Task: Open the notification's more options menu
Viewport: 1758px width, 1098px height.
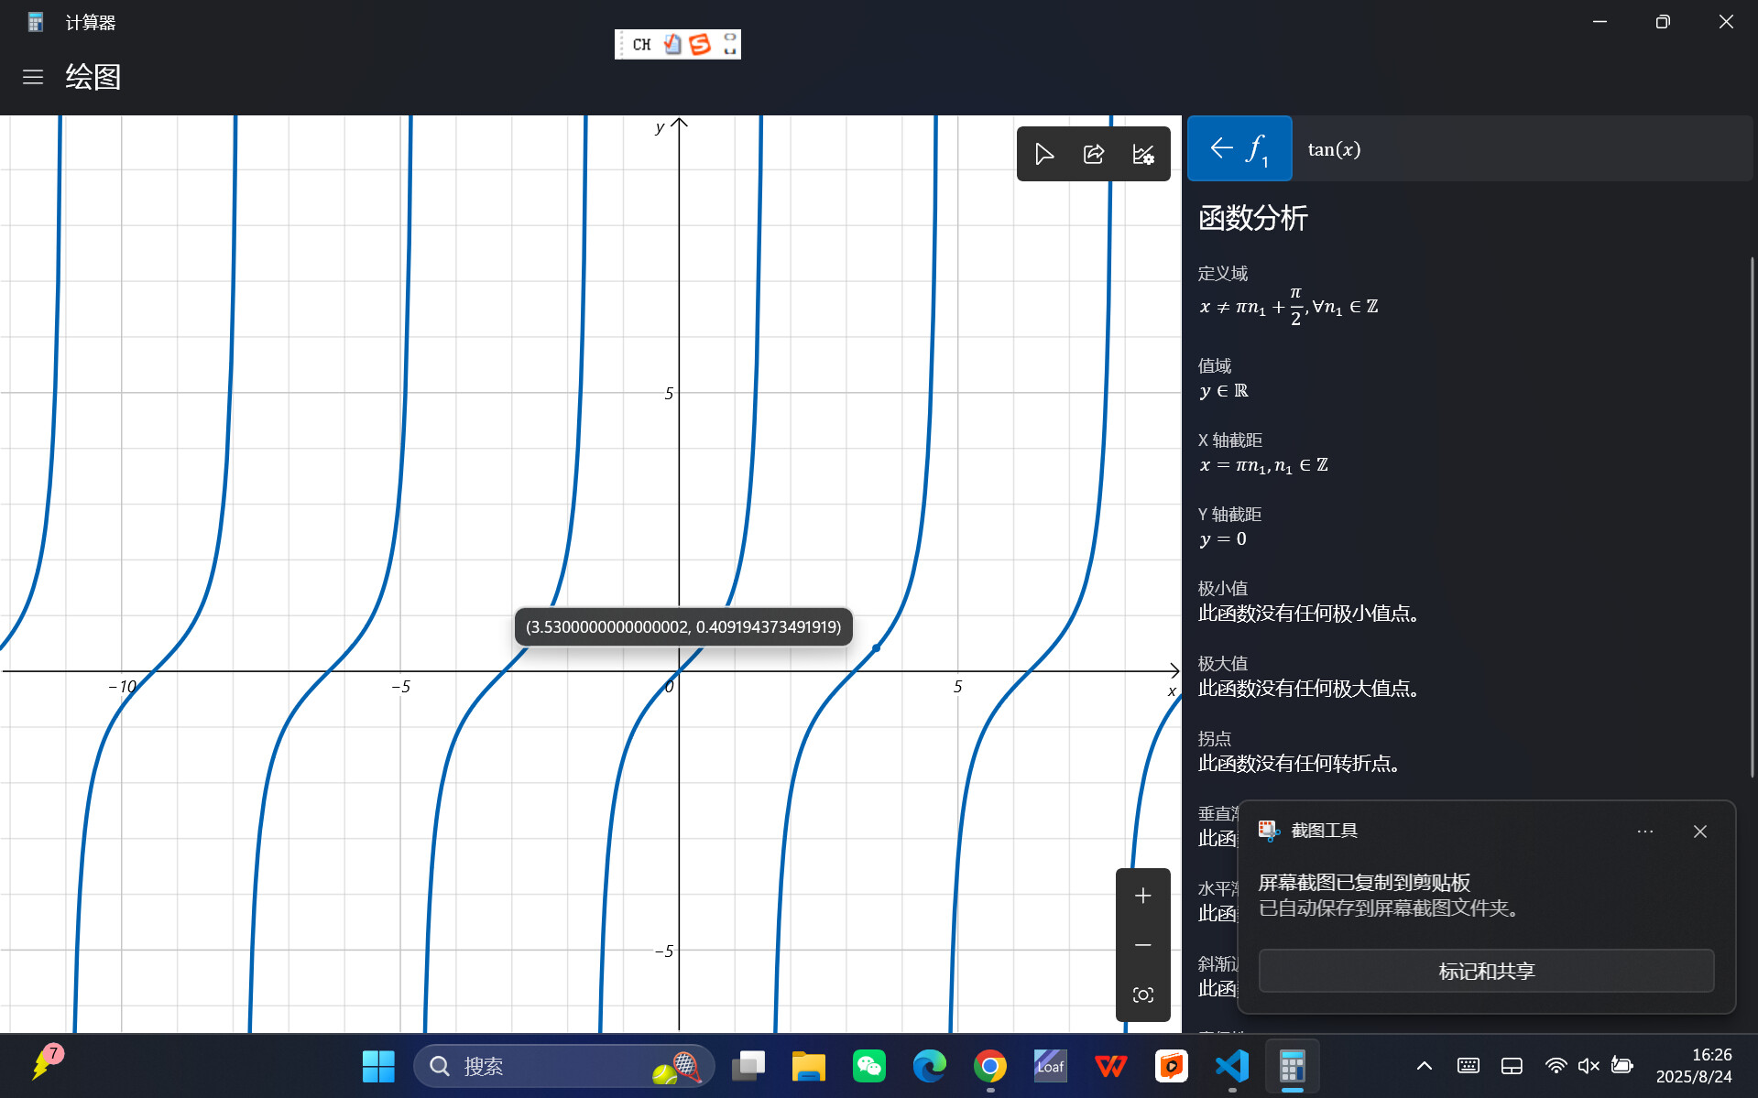Action: click(x=1644, y=831)
